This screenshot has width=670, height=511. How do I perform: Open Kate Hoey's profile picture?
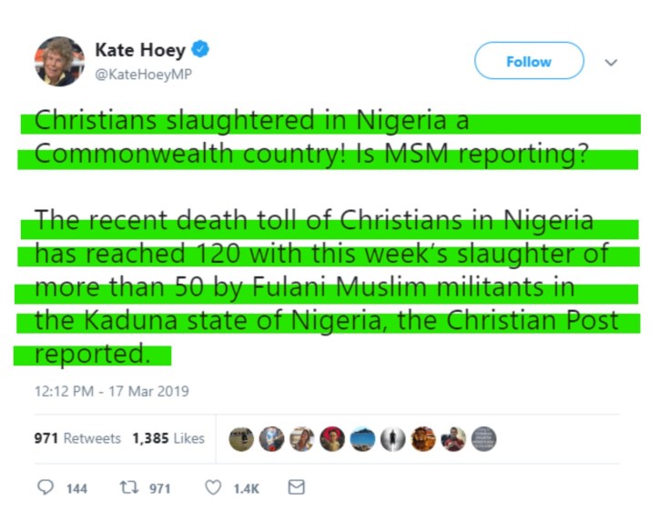(59, 61)
